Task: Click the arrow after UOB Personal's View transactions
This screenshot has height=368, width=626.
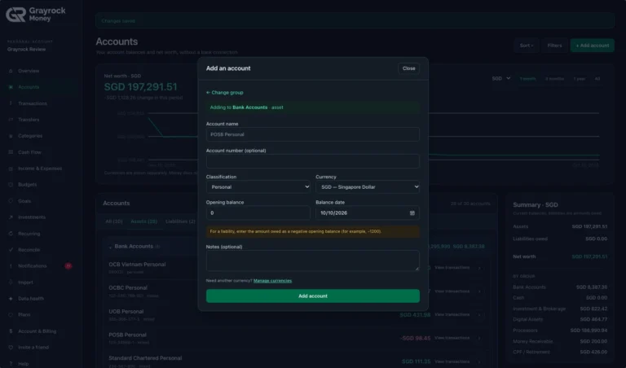Action: tap(479, 314)
